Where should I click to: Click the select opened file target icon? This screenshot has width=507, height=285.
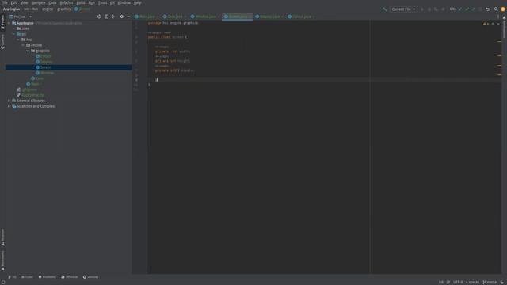tap(99, 17)
